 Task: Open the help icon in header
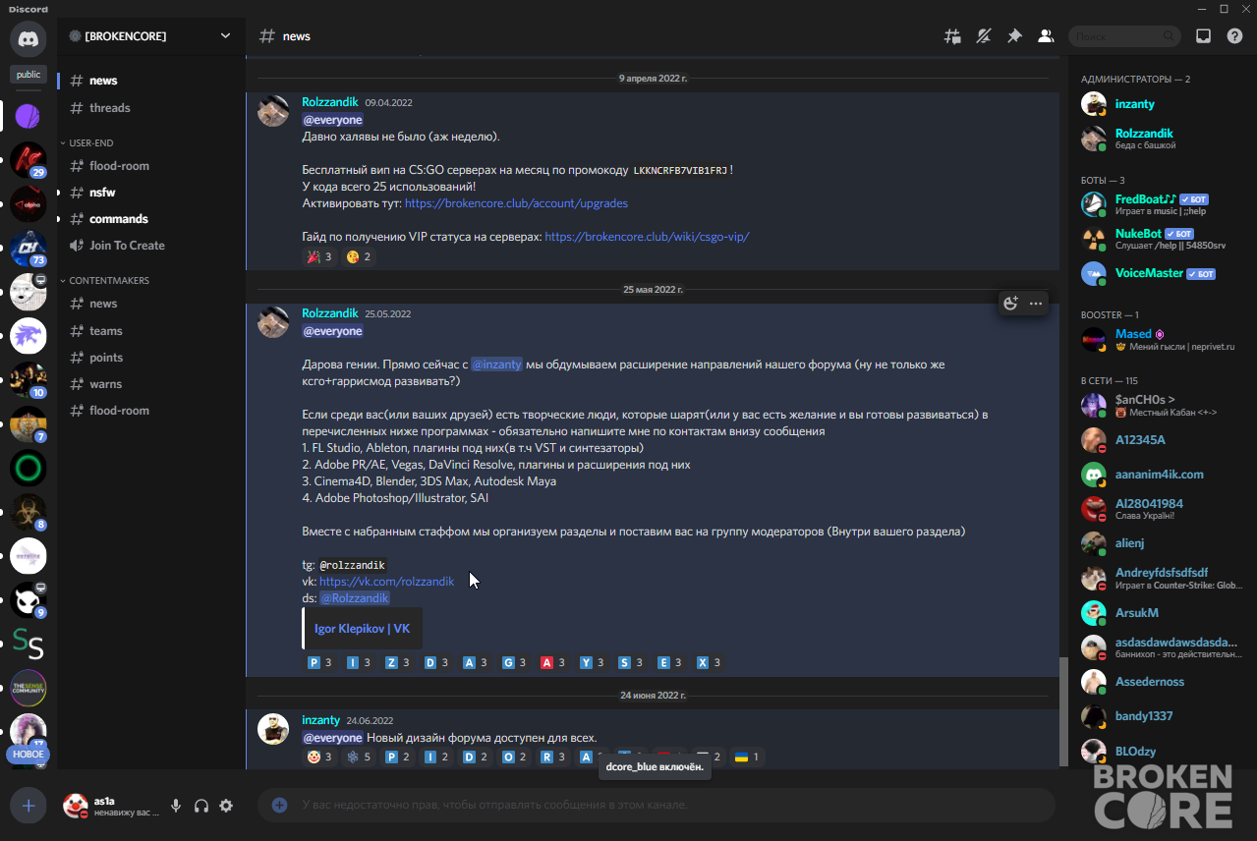1234,36
